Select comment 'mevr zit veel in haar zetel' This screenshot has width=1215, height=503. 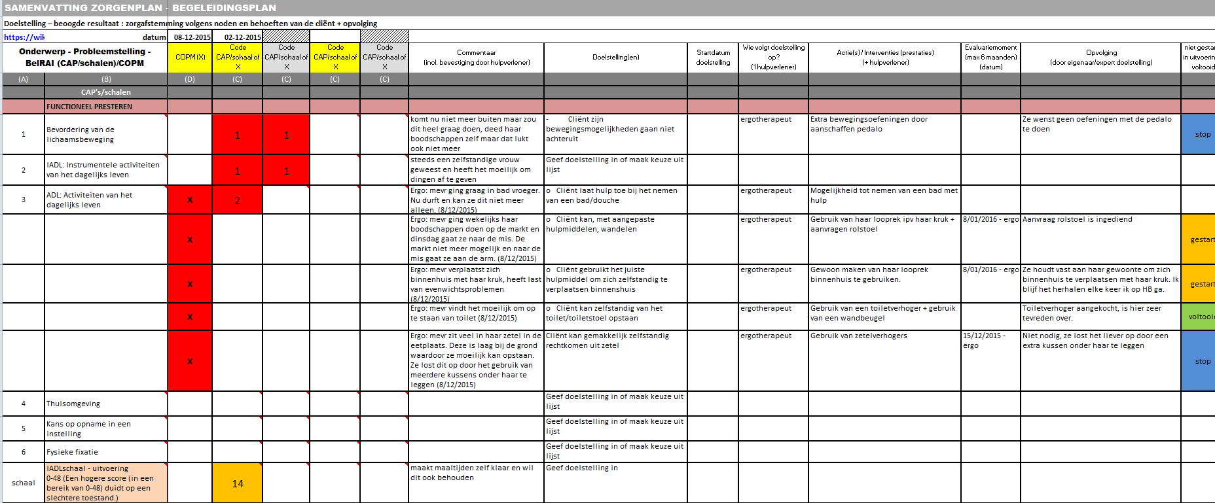476,360
